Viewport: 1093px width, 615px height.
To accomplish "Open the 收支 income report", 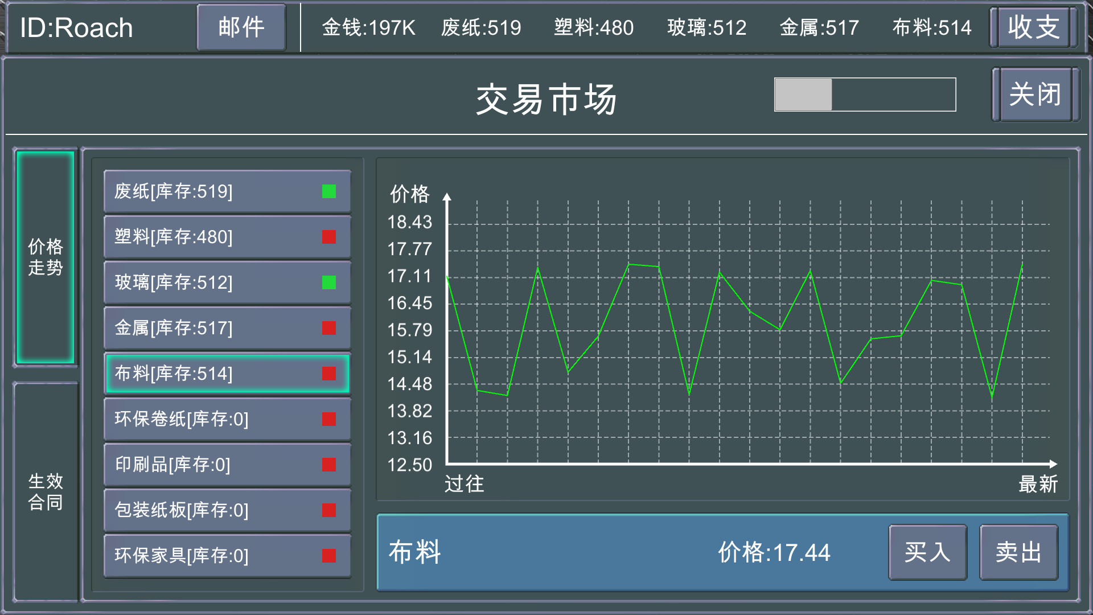I will point(1034,27).
